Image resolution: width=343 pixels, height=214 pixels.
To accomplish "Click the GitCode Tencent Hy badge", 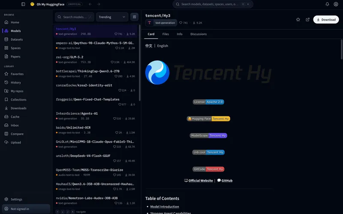I will (x=208, y=169).
